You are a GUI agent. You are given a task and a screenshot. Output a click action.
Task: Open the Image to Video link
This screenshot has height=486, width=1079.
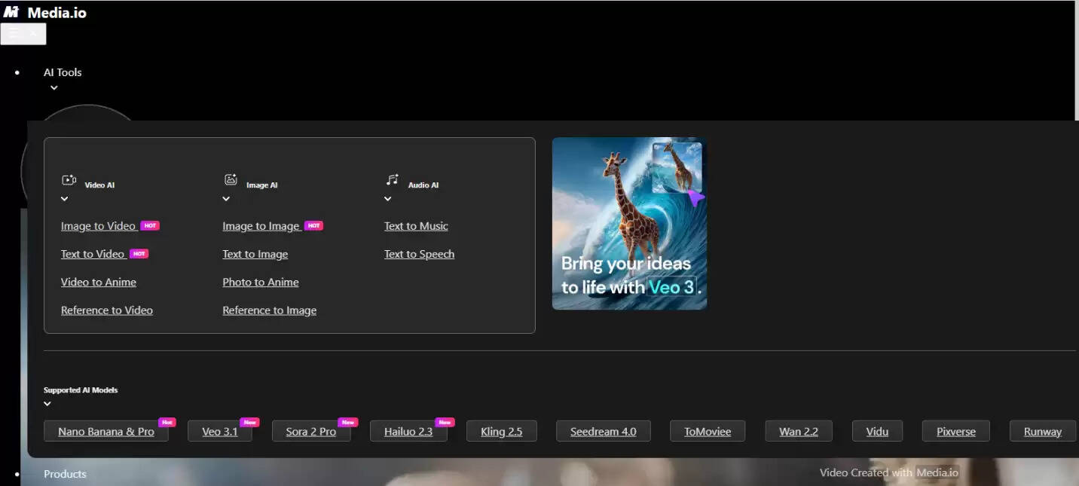point(98,226)
